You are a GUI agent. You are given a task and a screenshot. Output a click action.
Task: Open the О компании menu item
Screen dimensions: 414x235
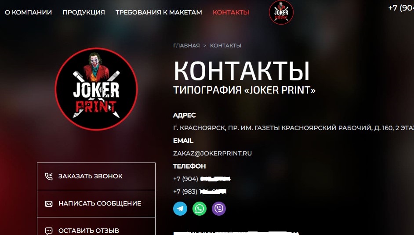click(28, 12)
